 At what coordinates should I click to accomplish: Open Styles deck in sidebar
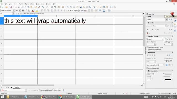(175, 21)
